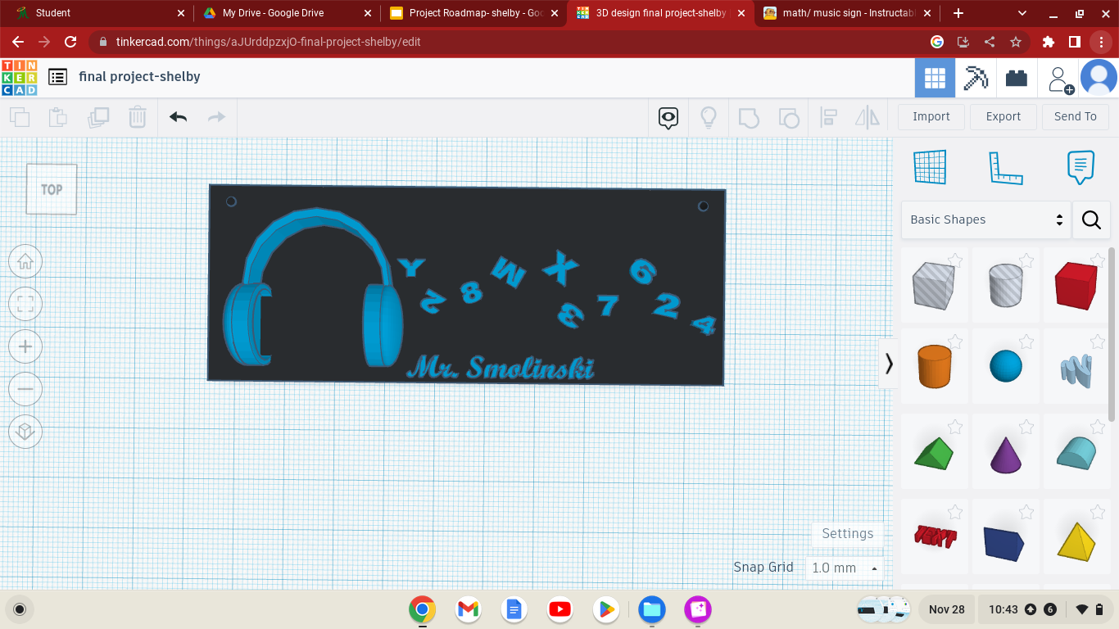
Task: Toggle hidden objects with the lightbulb icon
Action: tap(708, 117)
